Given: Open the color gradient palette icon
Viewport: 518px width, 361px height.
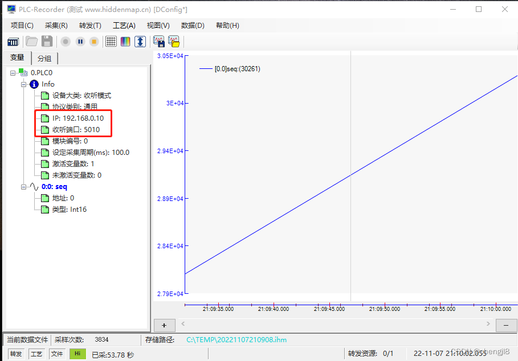Looking at the screenshot, I should click(x=125, y=42).
